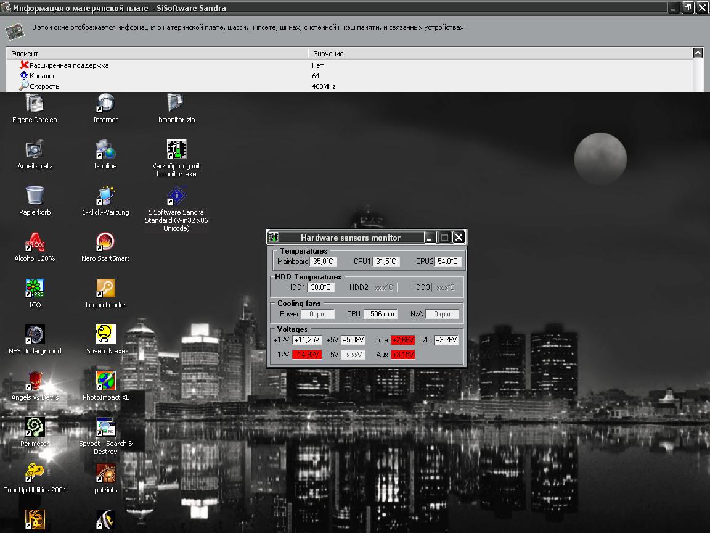710x533 pixels.
Task: Restore down the Sandra window
Action: pos(687,7)
